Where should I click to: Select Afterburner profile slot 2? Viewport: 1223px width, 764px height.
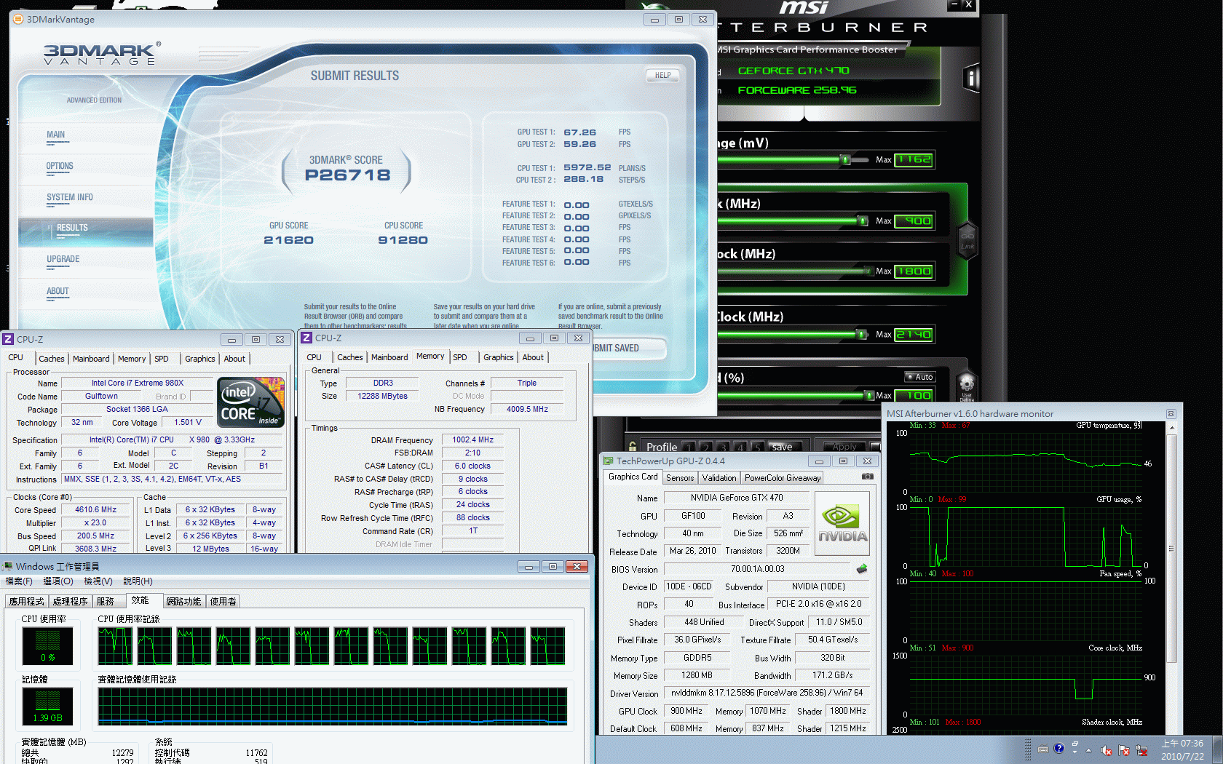click(x=705, y=447)
